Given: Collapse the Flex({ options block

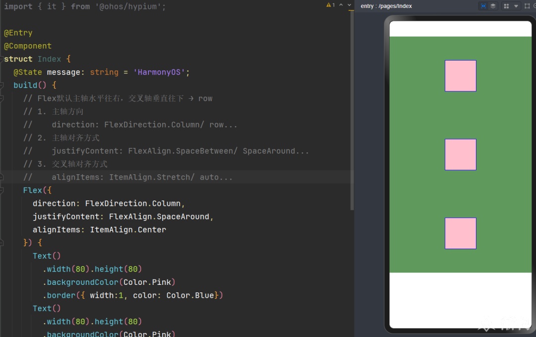Looking at the screenshot, I should point(1,191).
